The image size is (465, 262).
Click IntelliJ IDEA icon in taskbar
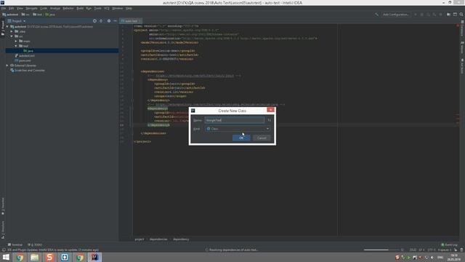[94, 257]
